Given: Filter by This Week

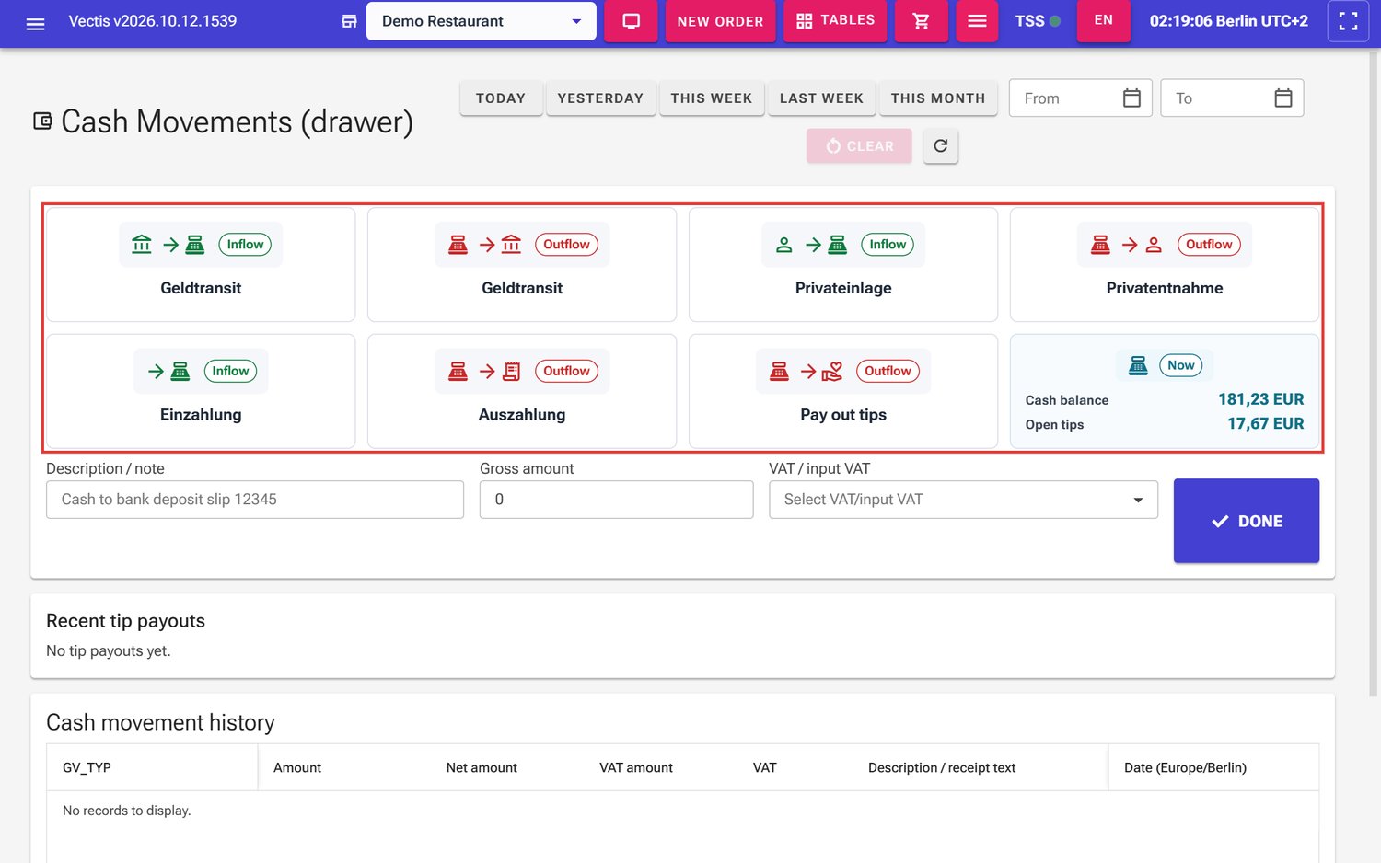Looking at the screenshot, I should (711, 98).
